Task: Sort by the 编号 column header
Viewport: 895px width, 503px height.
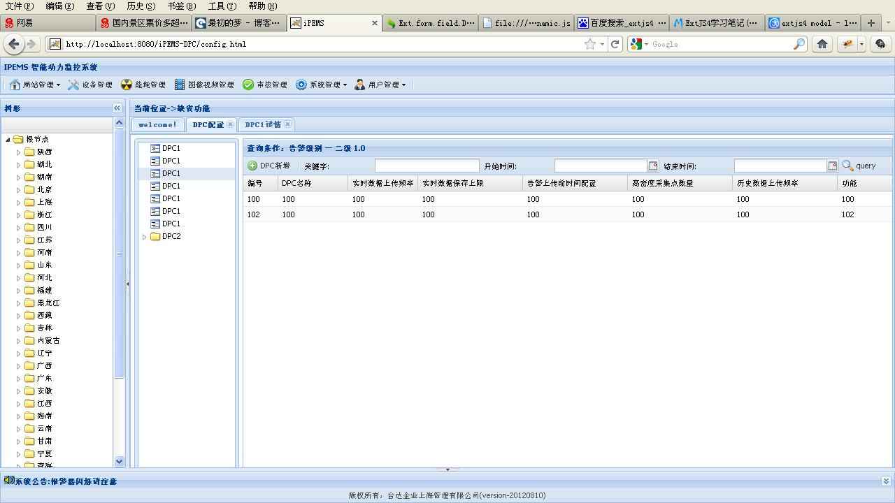Action: (260, 183)
